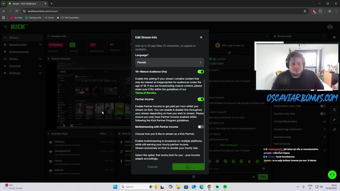The height and width of the screenshot is (191, 340).
Task: Click the Cancel button in dialog
Action: 152,167
